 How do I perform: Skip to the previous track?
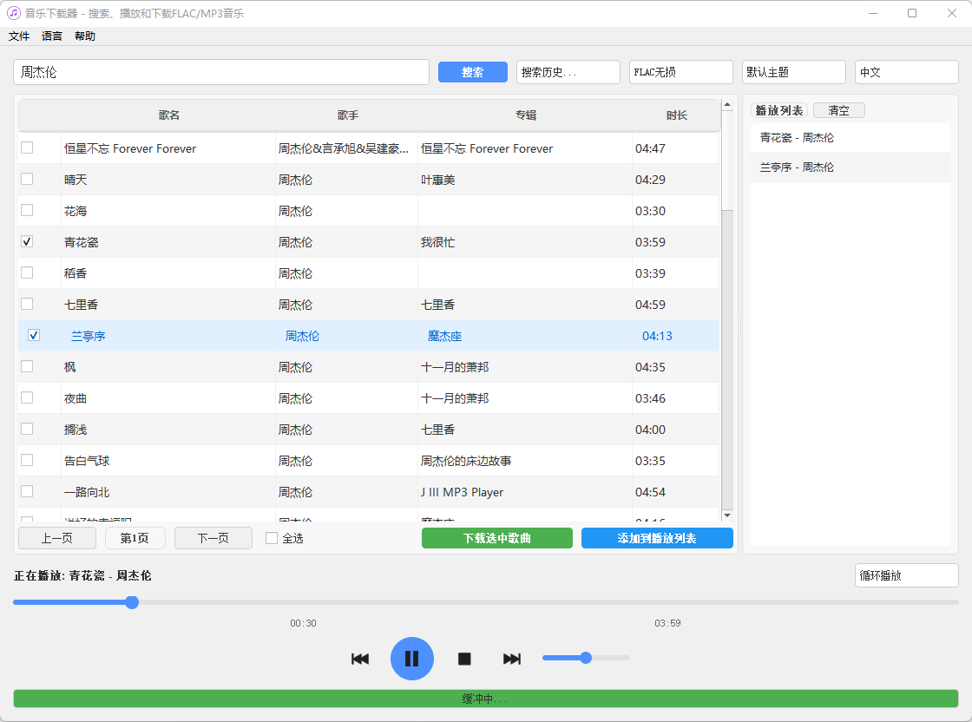pos(360,659)
